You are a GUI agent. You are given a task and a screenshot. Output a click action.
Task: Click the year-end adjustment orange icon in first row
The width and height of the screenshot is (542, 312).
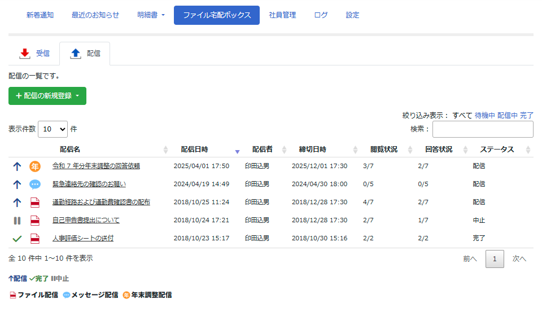pyautogui.click(x=35, y=166)
